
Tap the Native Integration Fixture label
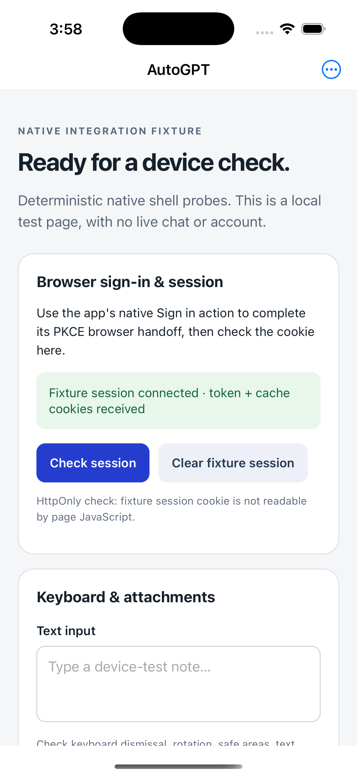[110, 131]
